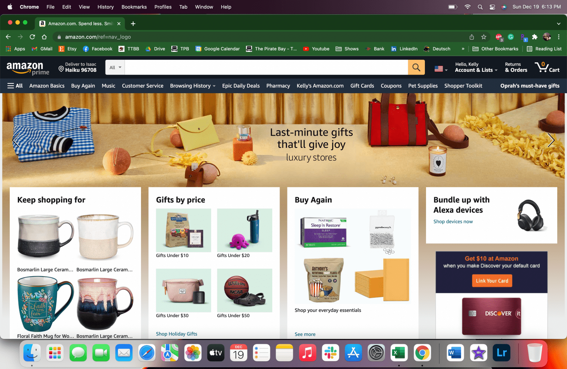567x369 pixels.
Task: Click the US flag language selector
Action: point(441,69)
